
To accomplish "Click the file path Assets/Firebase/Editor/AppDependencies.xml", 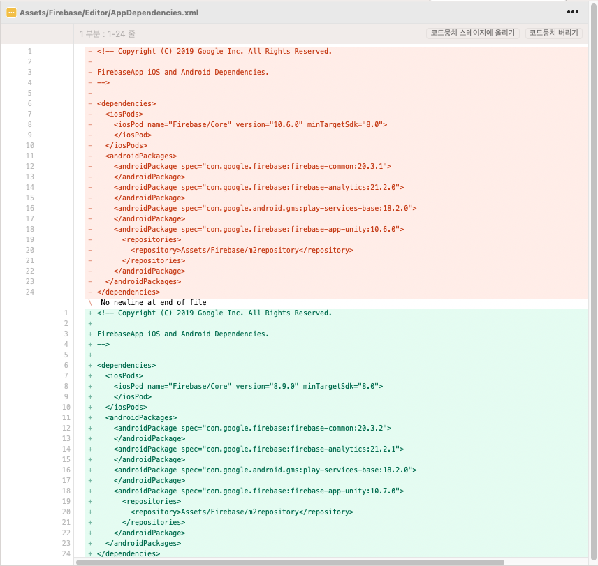I will pos(109,13).
